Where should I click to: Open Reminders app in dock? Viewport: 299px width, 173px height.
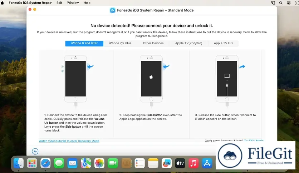140,163
